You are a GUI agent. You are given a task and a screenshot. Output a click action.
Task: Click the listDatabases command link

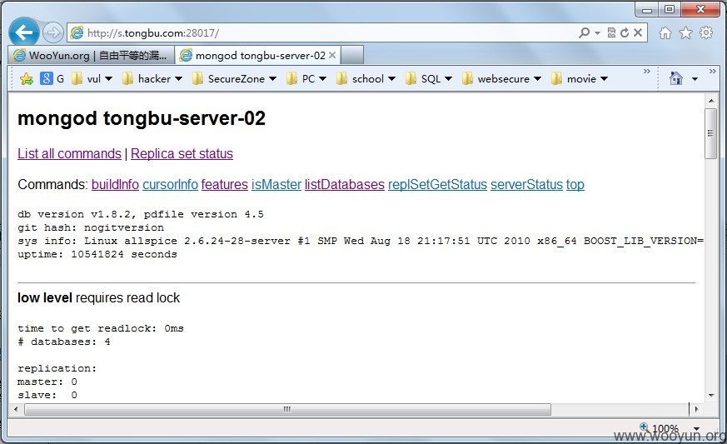tap(345, 185)
